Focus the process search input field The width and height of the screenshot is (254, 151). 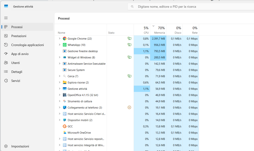[x=191, y=7]
